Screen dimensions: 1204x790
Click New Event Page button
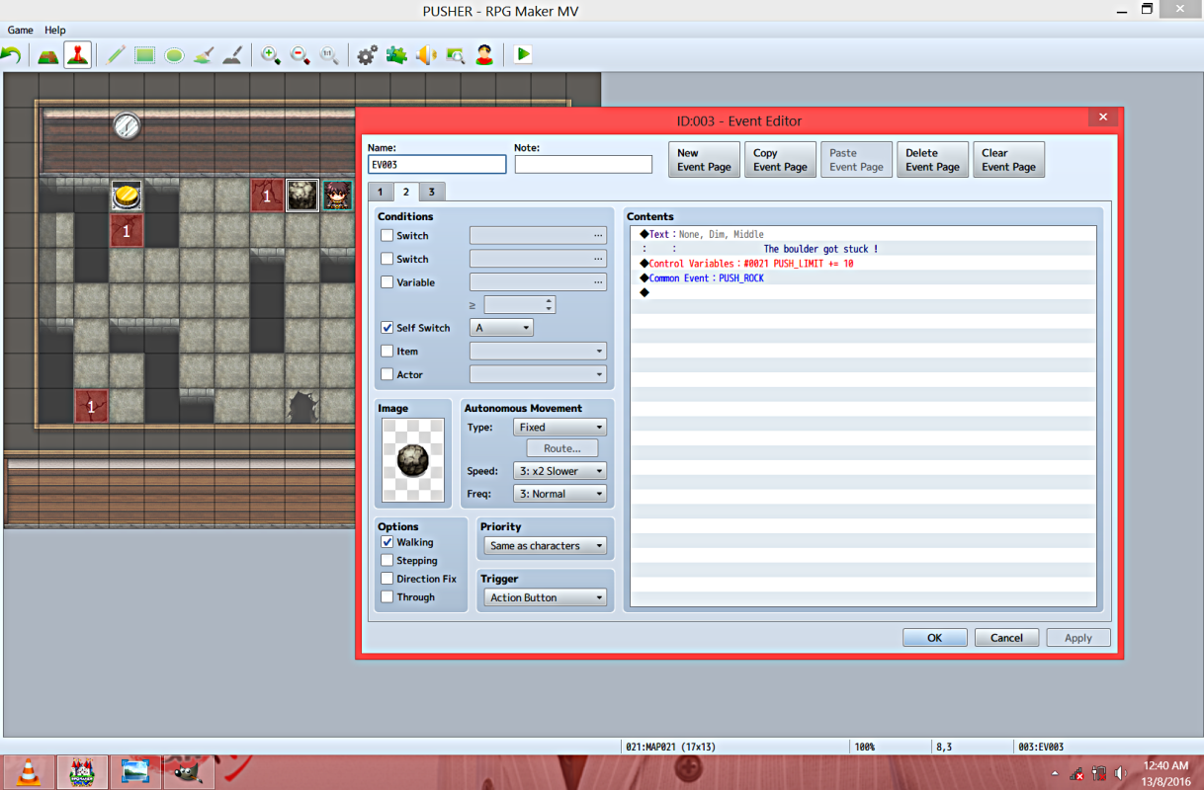pos(704,160)
